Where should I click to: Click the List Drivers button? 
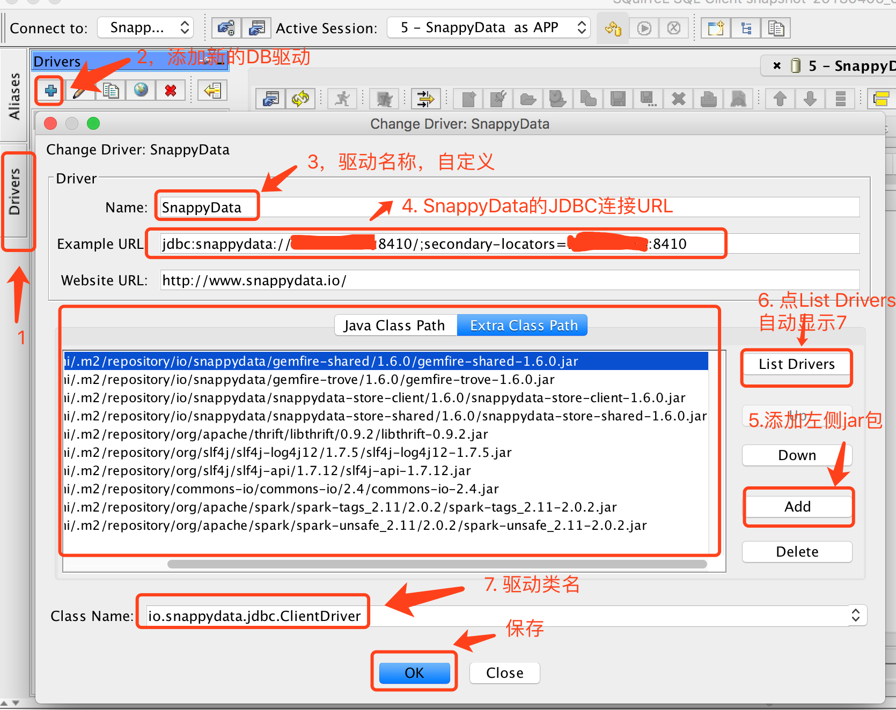[797, 364]
